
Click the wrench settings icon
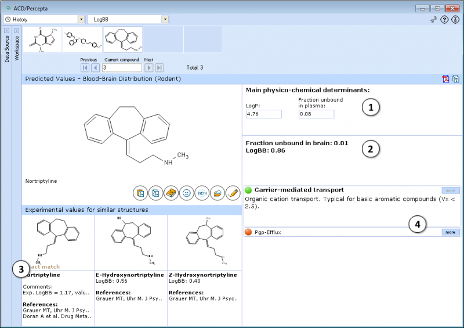(434, 20)
